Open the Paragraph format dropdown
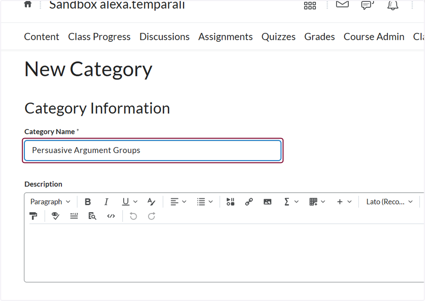 coord(50,202)
